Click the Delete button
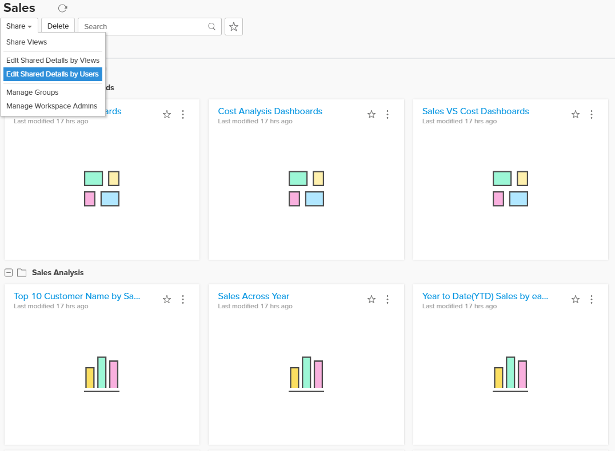The height and width of the screenshot is (451, 615). point(58,26)
